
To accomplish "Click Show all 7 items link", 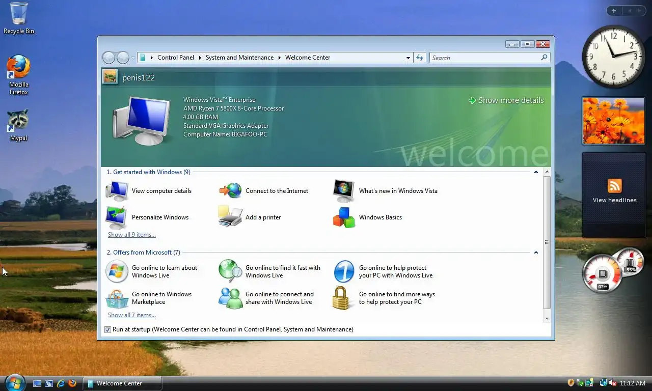I will pyautogui.click(x=132, y=315).
